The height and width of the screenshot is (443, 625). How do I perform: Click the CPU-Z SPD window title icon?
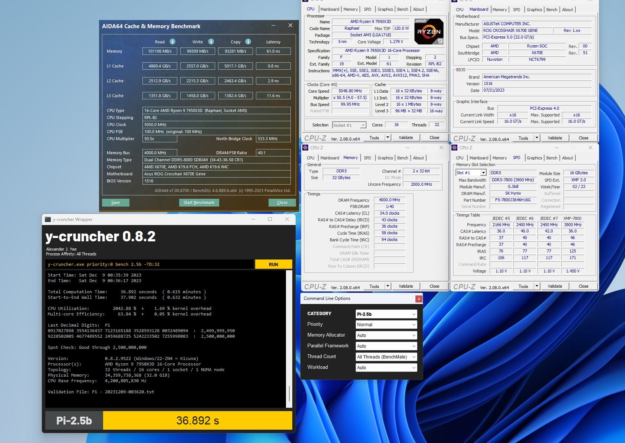click(x=455, y=148)
